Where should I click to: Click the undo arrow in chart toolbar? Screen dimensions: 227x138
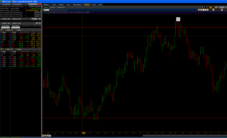202,7
